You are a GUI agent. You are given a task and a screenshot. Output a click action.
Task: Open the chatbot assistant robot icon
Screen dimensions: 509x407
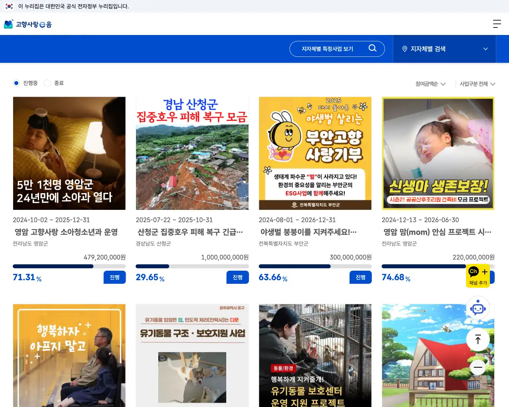[x=478, y=308]
